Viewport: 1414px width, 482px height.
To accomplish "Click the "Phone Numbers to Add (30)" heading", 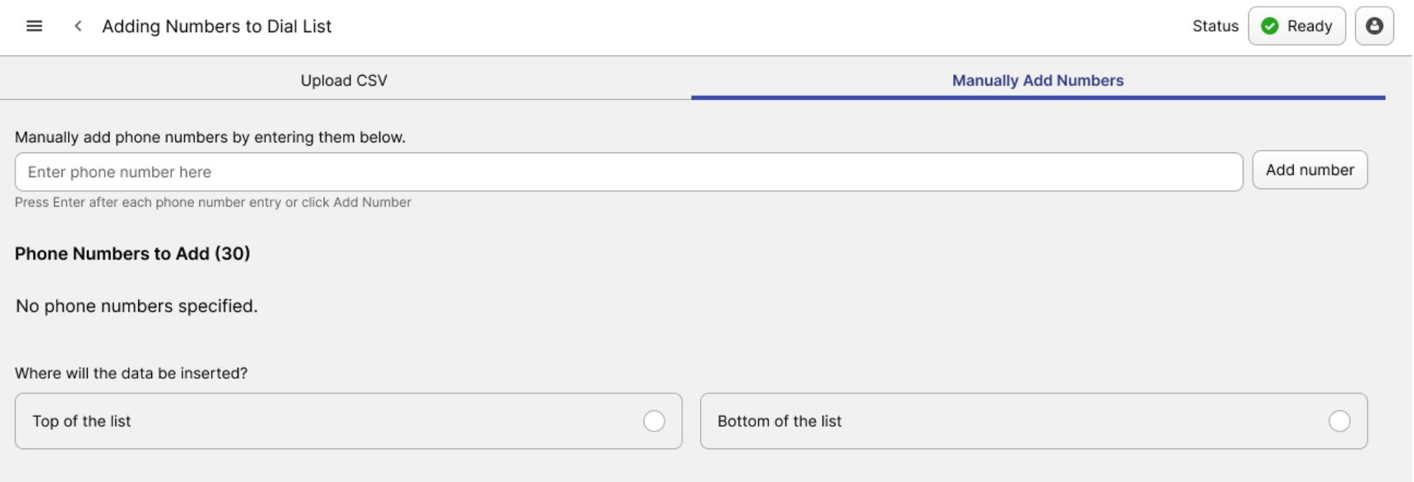I will pos(132,254).
